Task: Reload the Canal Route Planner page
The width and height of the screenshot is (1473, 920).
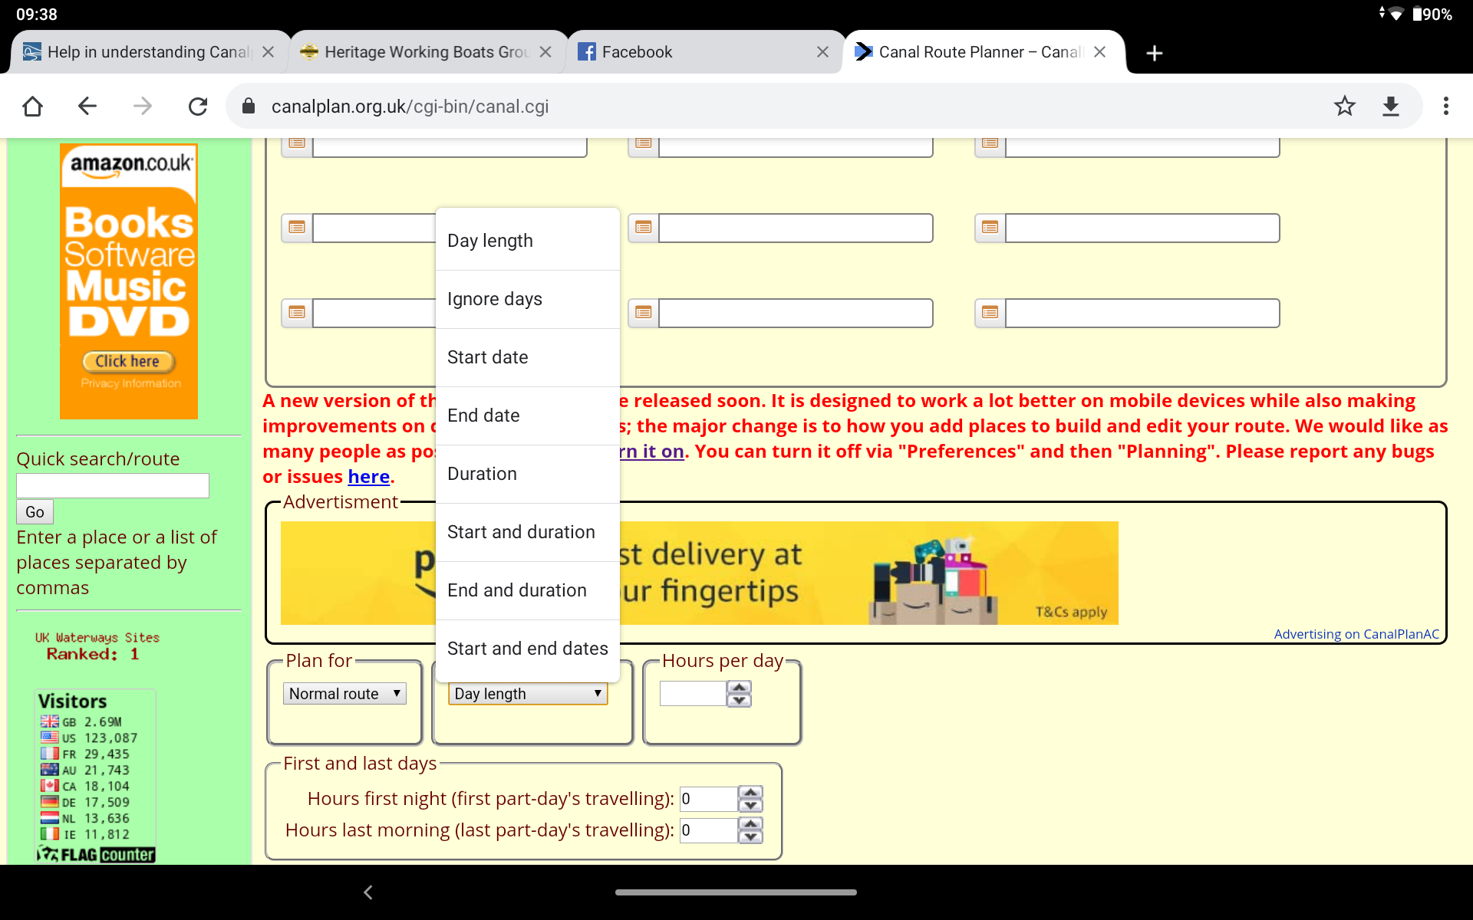Action: pyautogui.click(x=198, y=106)
